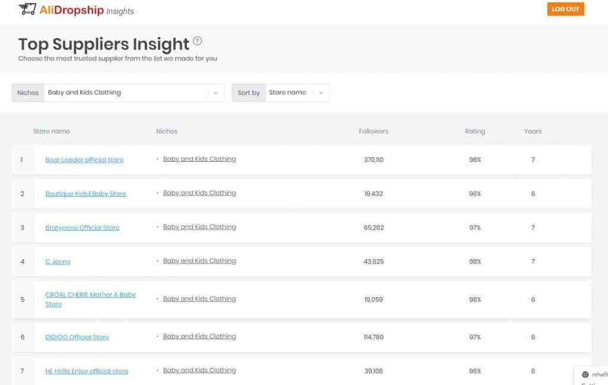Viewport: 608px width, 385px height.
Task: Open the C Jenny store link
Action: pos(58,262)
